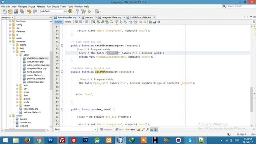256x144 pixels.
Task: Click the Chrome browser run icon
Action: [x=70, y=11]
